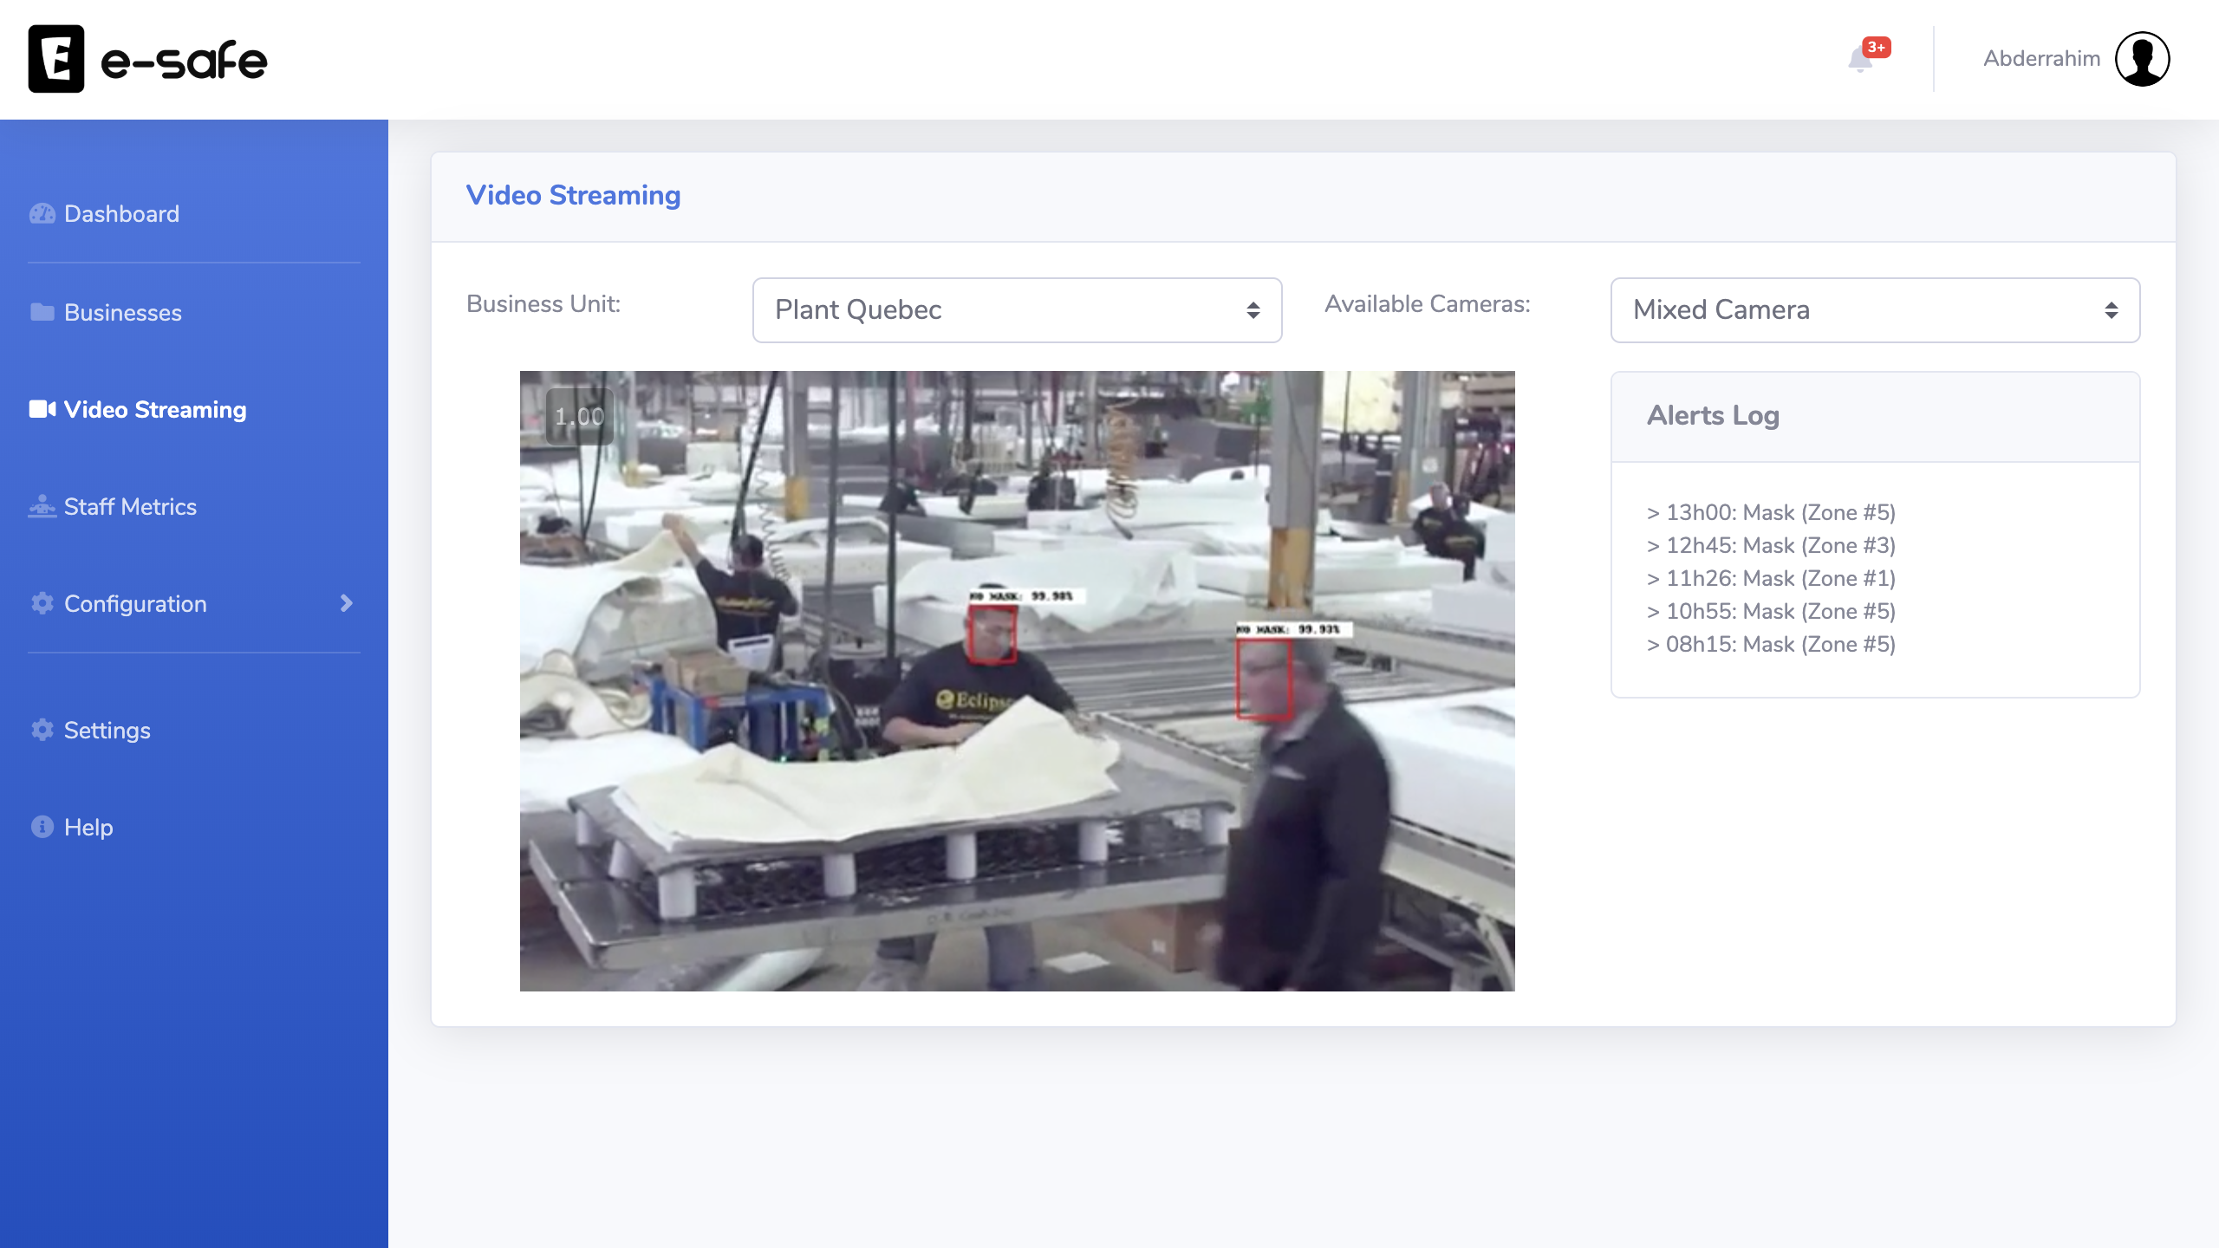Click the Businesses folder icon

(42, 312)
